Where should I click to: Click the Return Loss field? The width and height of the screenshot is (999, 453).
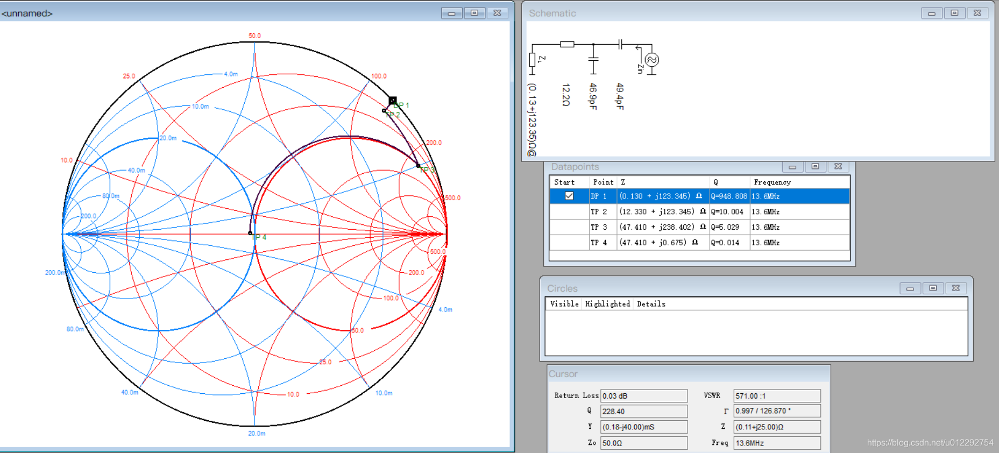pos(644,396)
